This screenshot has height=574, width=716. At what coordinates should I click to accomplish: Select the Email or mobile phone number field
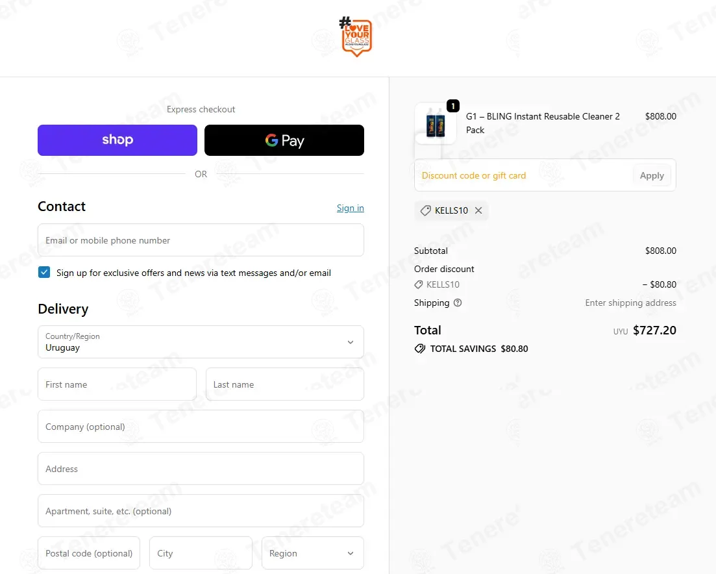(201, 240)
